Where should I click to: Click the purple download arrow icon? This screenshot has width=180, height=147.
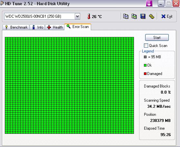click(x=149, y=4)
